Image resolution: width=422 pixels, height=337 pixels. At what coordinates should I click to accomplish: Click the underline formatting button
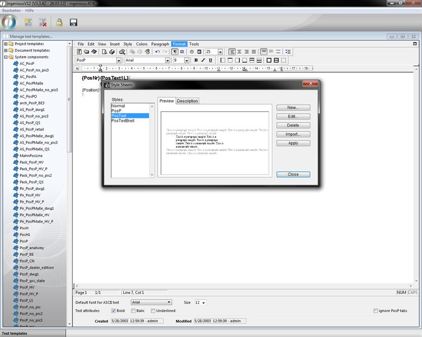210,60
